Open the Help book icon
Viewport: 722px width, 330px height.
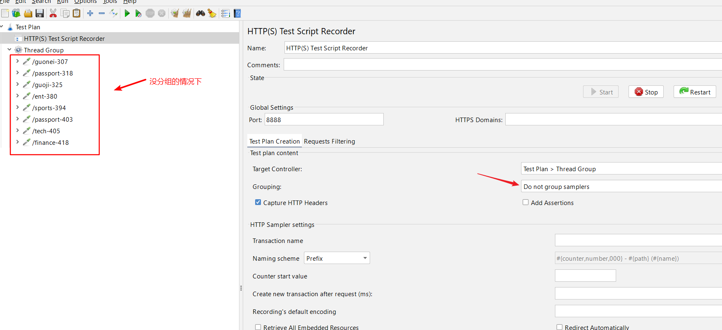pyautogui.click(x=237, y=14)
